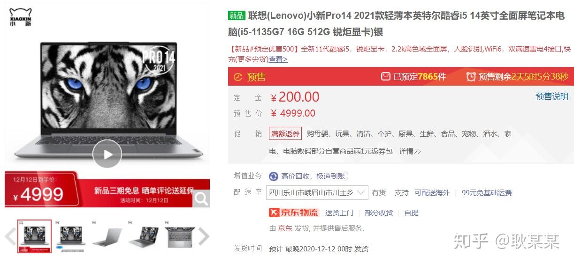Viewport: 574px width, 264px height.
Task: Open 预售说明 presale explanation
Action: (552, 96)
